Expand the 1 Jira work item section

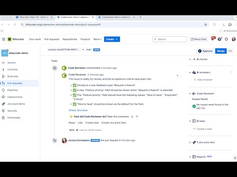(190, 143)
